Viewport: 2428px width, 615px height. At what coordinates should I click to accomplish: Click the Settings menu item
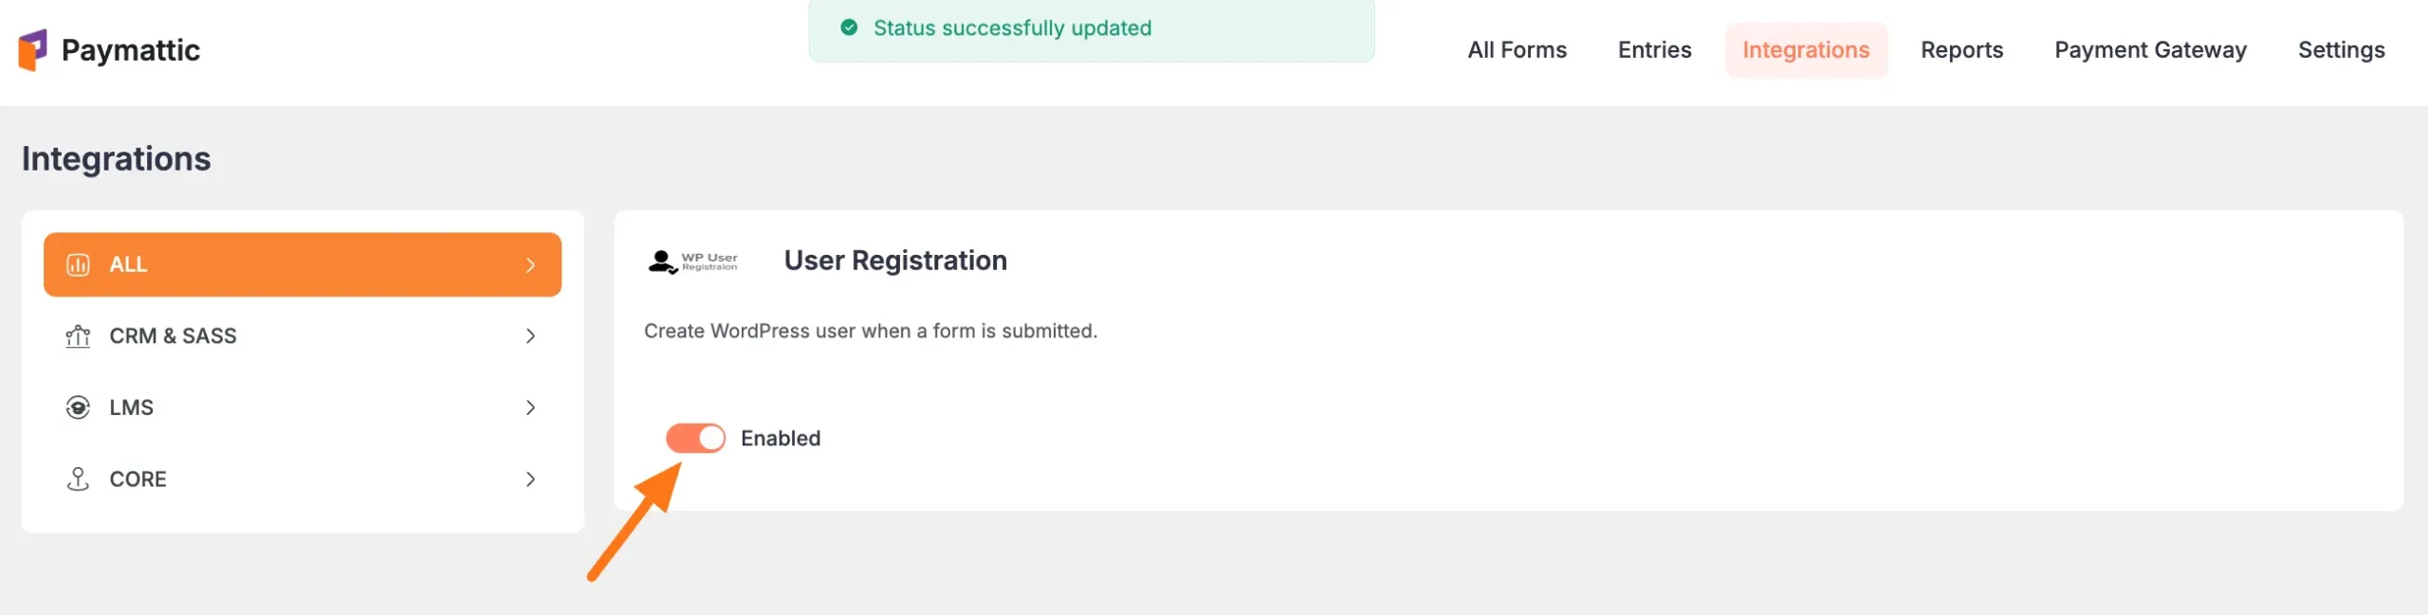(x=2341, y=49)
